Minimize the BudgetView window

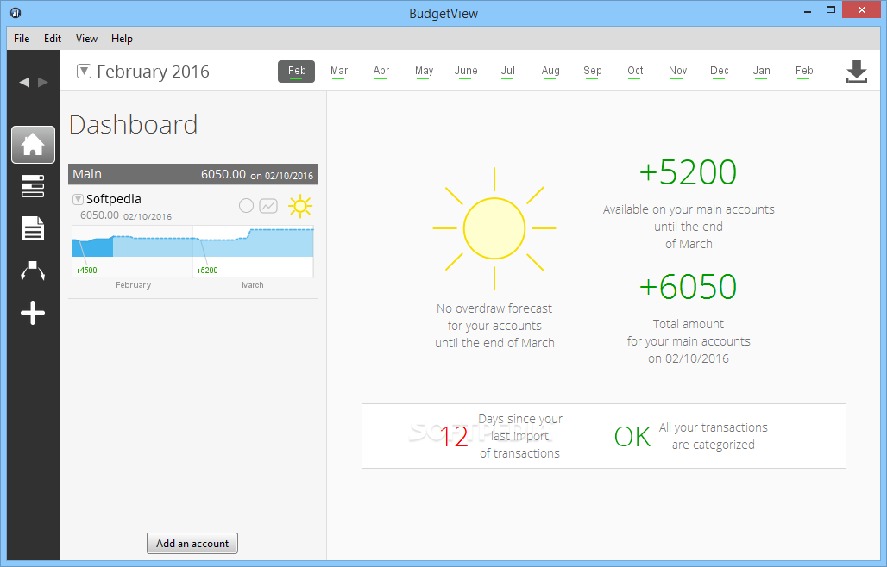tap(808, 10)
